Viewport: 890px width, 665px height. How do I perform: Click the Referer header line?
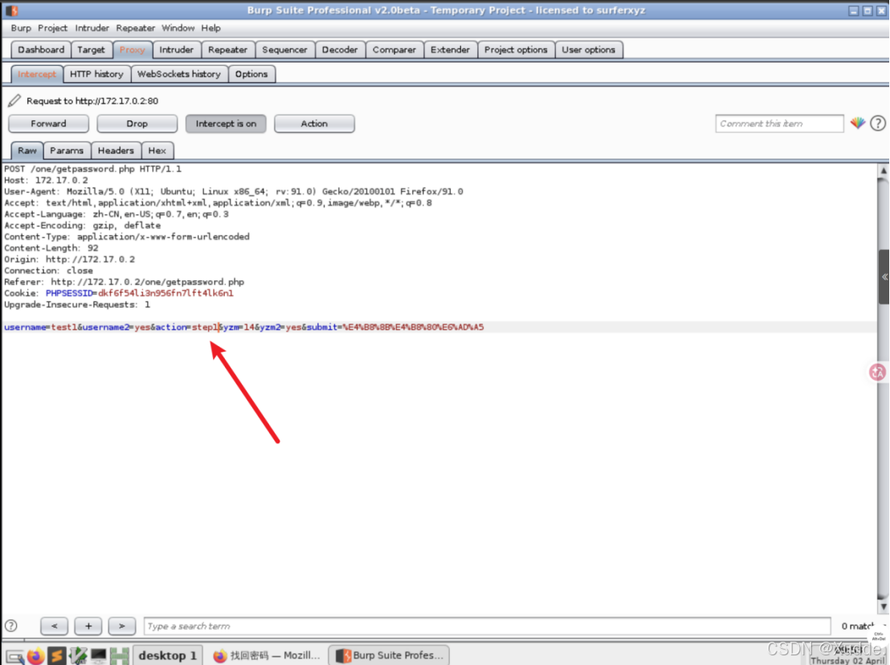pos(124,282)
